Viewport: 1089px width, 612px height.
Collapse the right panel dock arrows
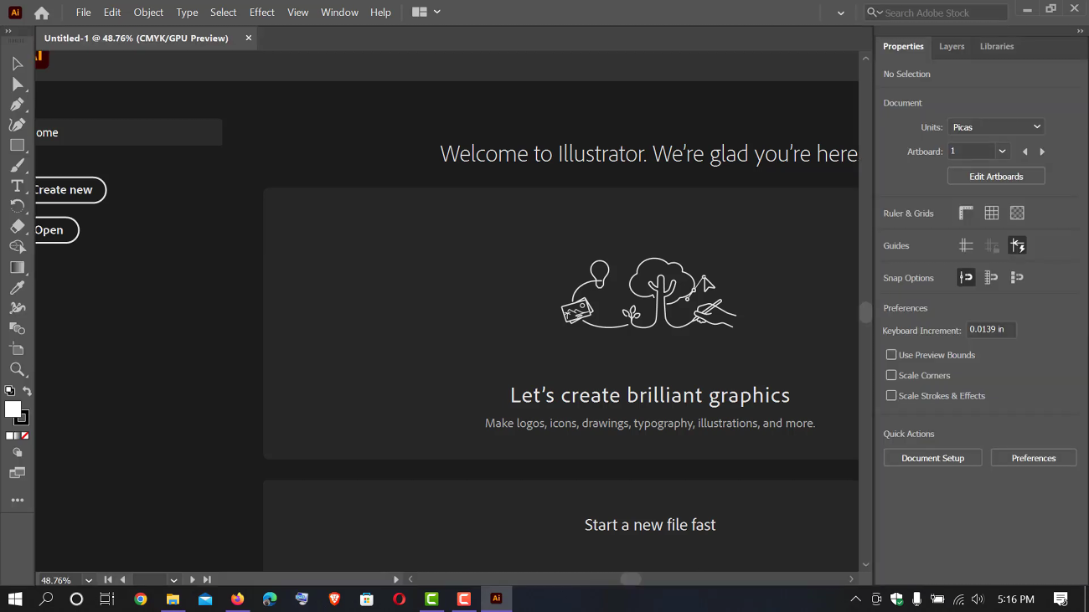point(1081,31)
